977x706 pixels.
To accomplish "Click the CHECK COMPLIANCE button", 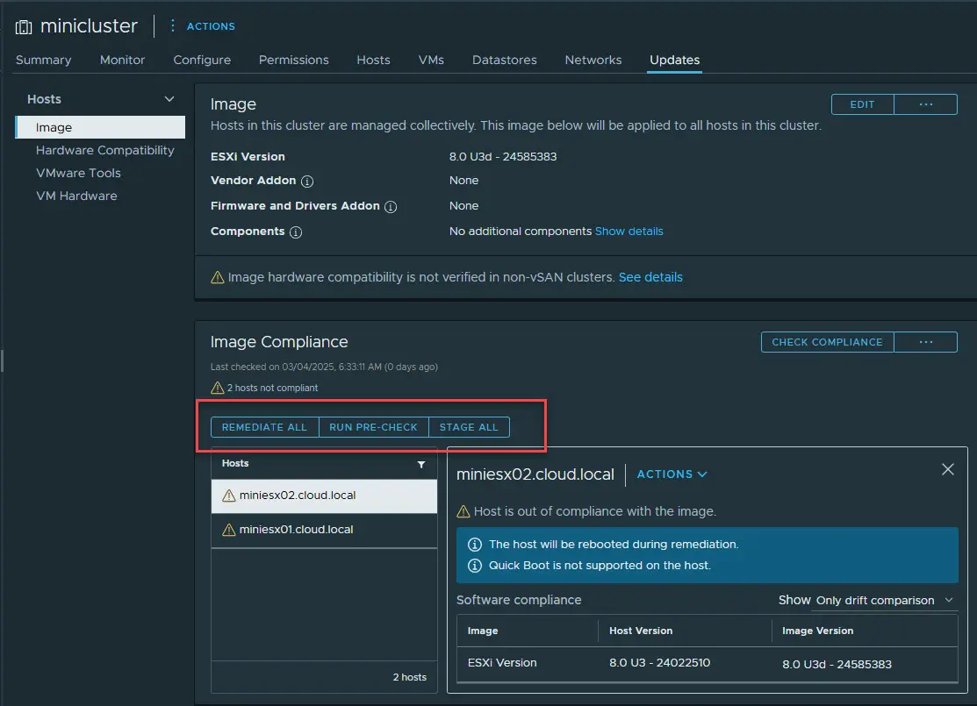I will point(826,342).
